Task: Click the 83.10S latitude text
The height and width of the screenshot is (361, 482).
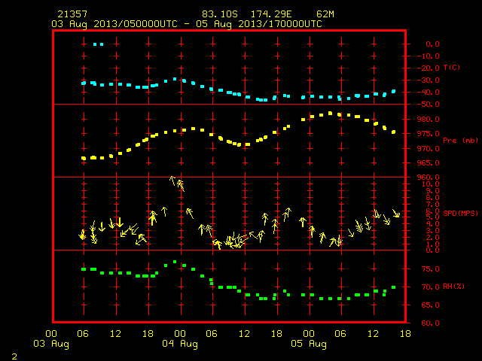Action: pyautogui.click(x=220, y=14)
